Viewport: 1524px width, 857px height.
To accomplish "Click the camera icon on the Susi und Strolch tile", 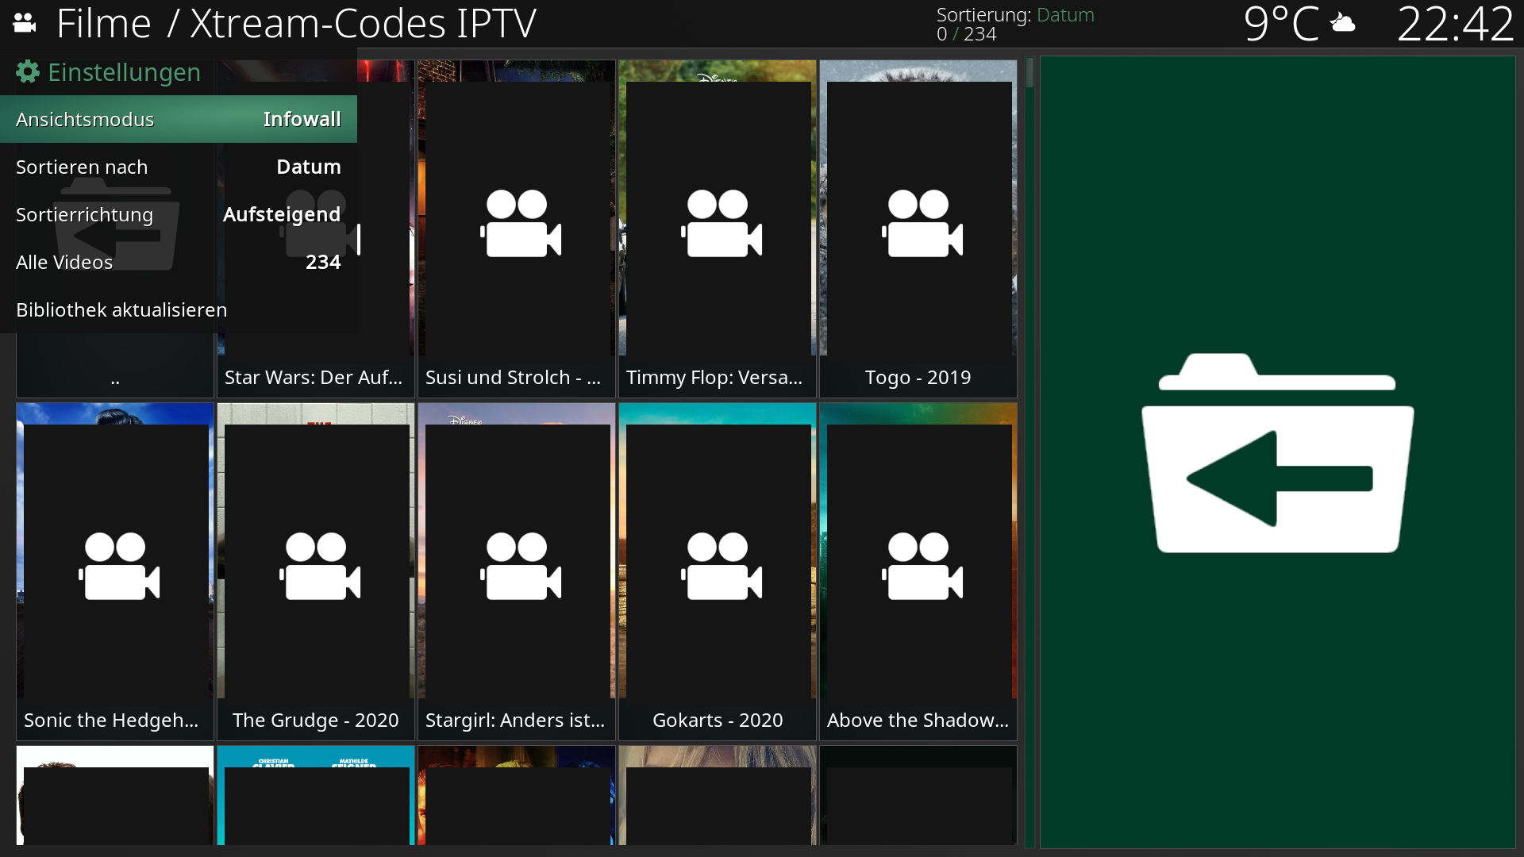I will [521, 224].
